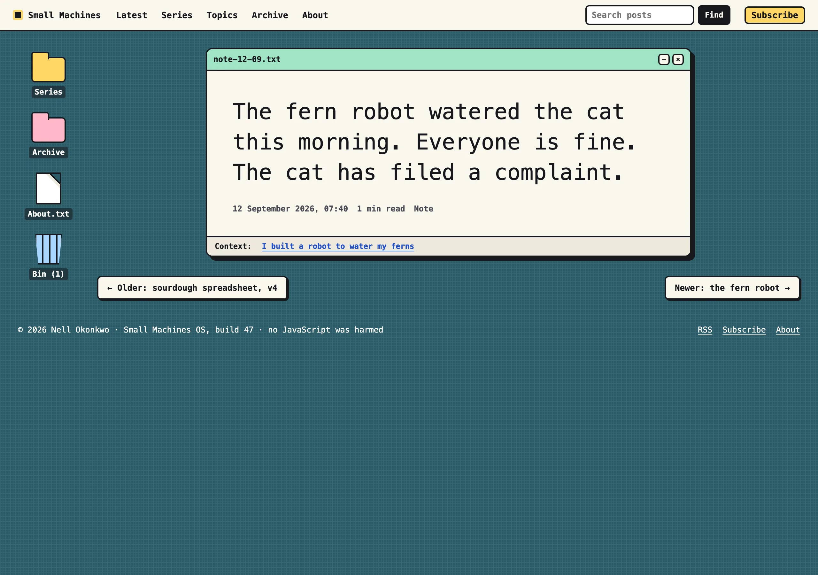Screen dimensions: 818x575
Task: Minimize the note-12-09.txt window
Action: (664, 59)
